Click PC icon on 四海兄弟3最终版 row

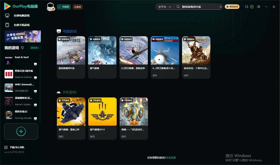35,78
